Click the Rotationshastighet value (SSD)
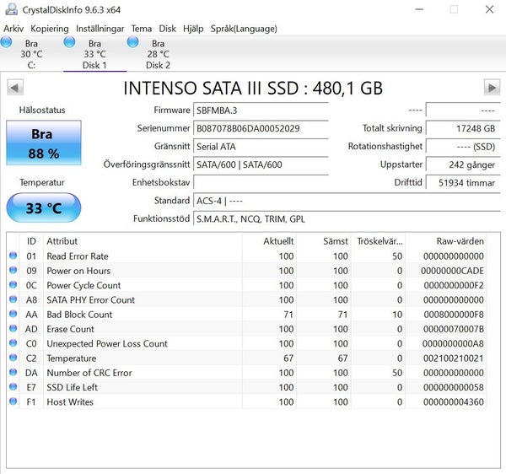Image resolution: width=506 pixels, height=474 pixels. 463,147
